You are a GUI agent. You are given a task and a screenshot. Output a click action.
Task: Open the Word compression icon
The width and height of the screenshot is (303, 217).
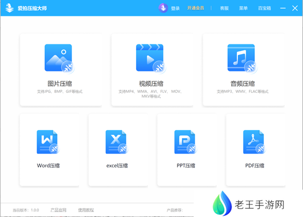click(48, 142)
